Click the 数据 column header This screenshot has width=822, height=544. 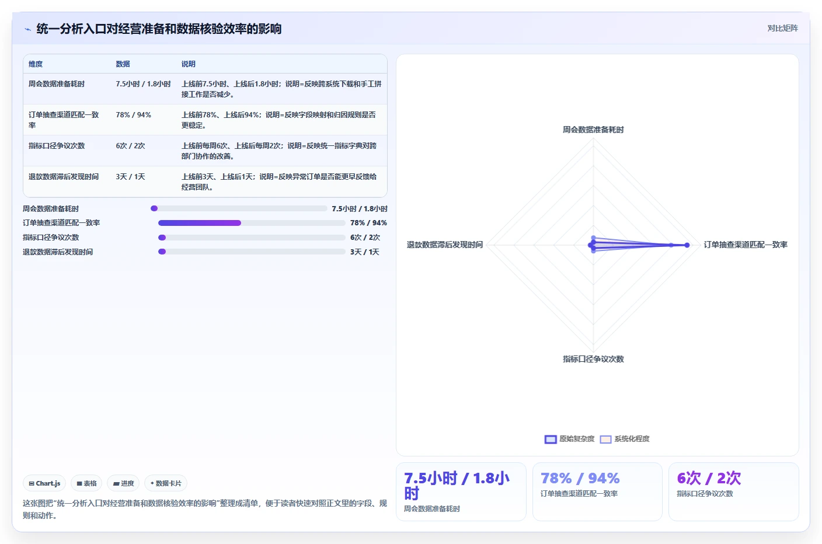point(123,64)
